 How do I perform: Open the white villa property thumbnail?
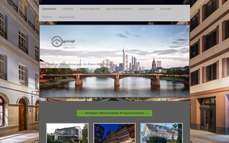(67, 133)
